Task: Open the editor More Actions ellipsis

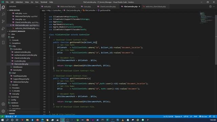Action: click(214, 6)
